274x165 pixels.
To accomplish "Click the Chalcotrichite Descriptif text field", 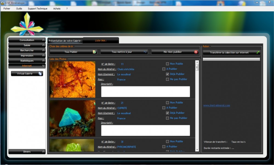I will (145, 92).
